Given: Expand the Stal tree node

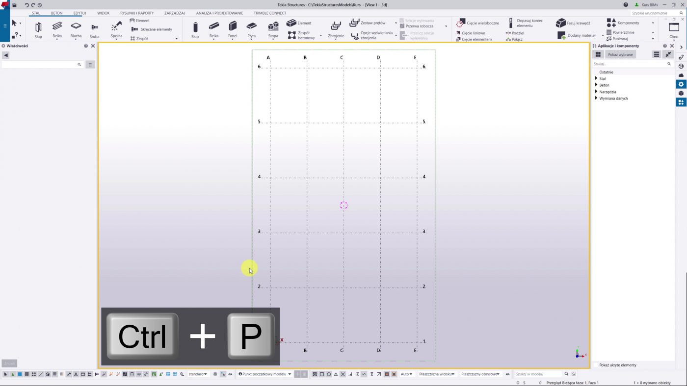Looking at the screenshot, I should point(596,78).
